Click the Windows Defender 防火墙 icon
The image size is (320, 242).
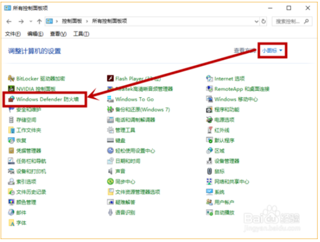[11, 99]
